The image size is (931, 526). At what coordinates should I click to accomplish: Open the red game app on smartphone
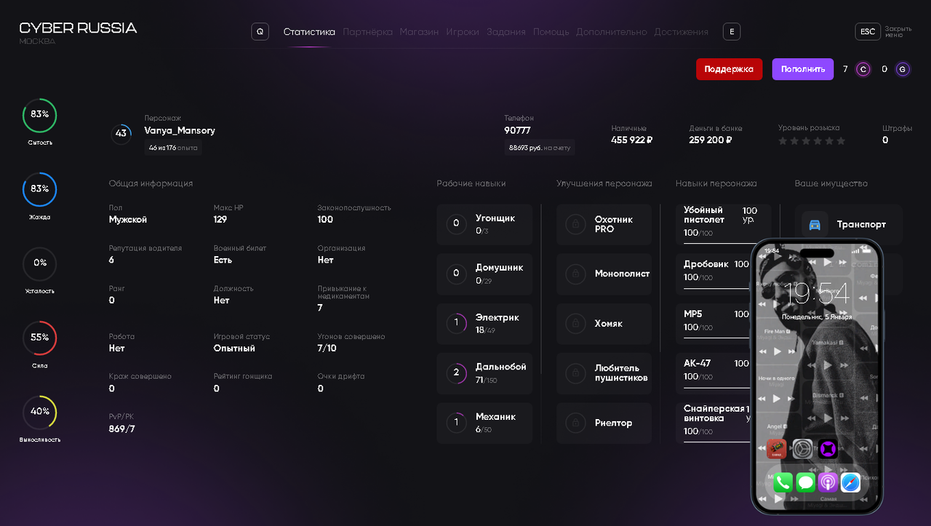(x=777, y=449)
